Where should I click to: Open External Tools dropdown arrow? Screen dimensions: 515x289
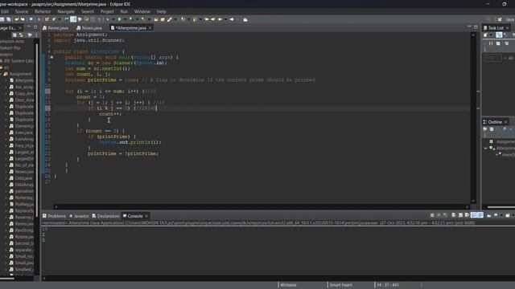pos(149,19)
